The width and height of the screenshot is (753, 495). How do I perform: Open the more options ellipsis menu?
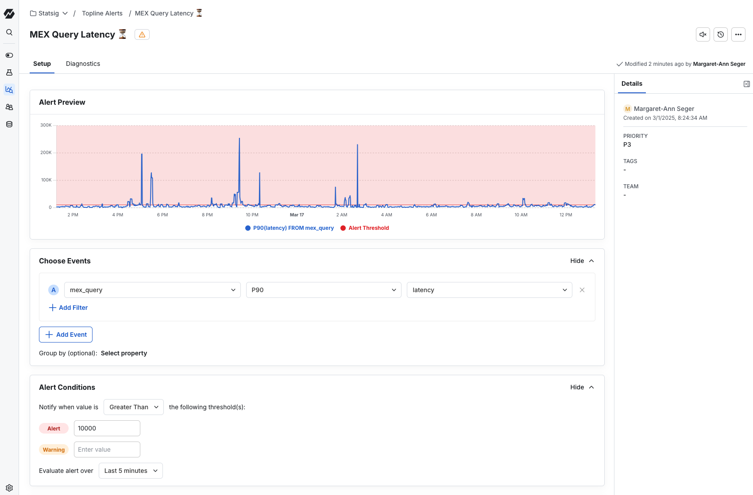tap(738, 34)
